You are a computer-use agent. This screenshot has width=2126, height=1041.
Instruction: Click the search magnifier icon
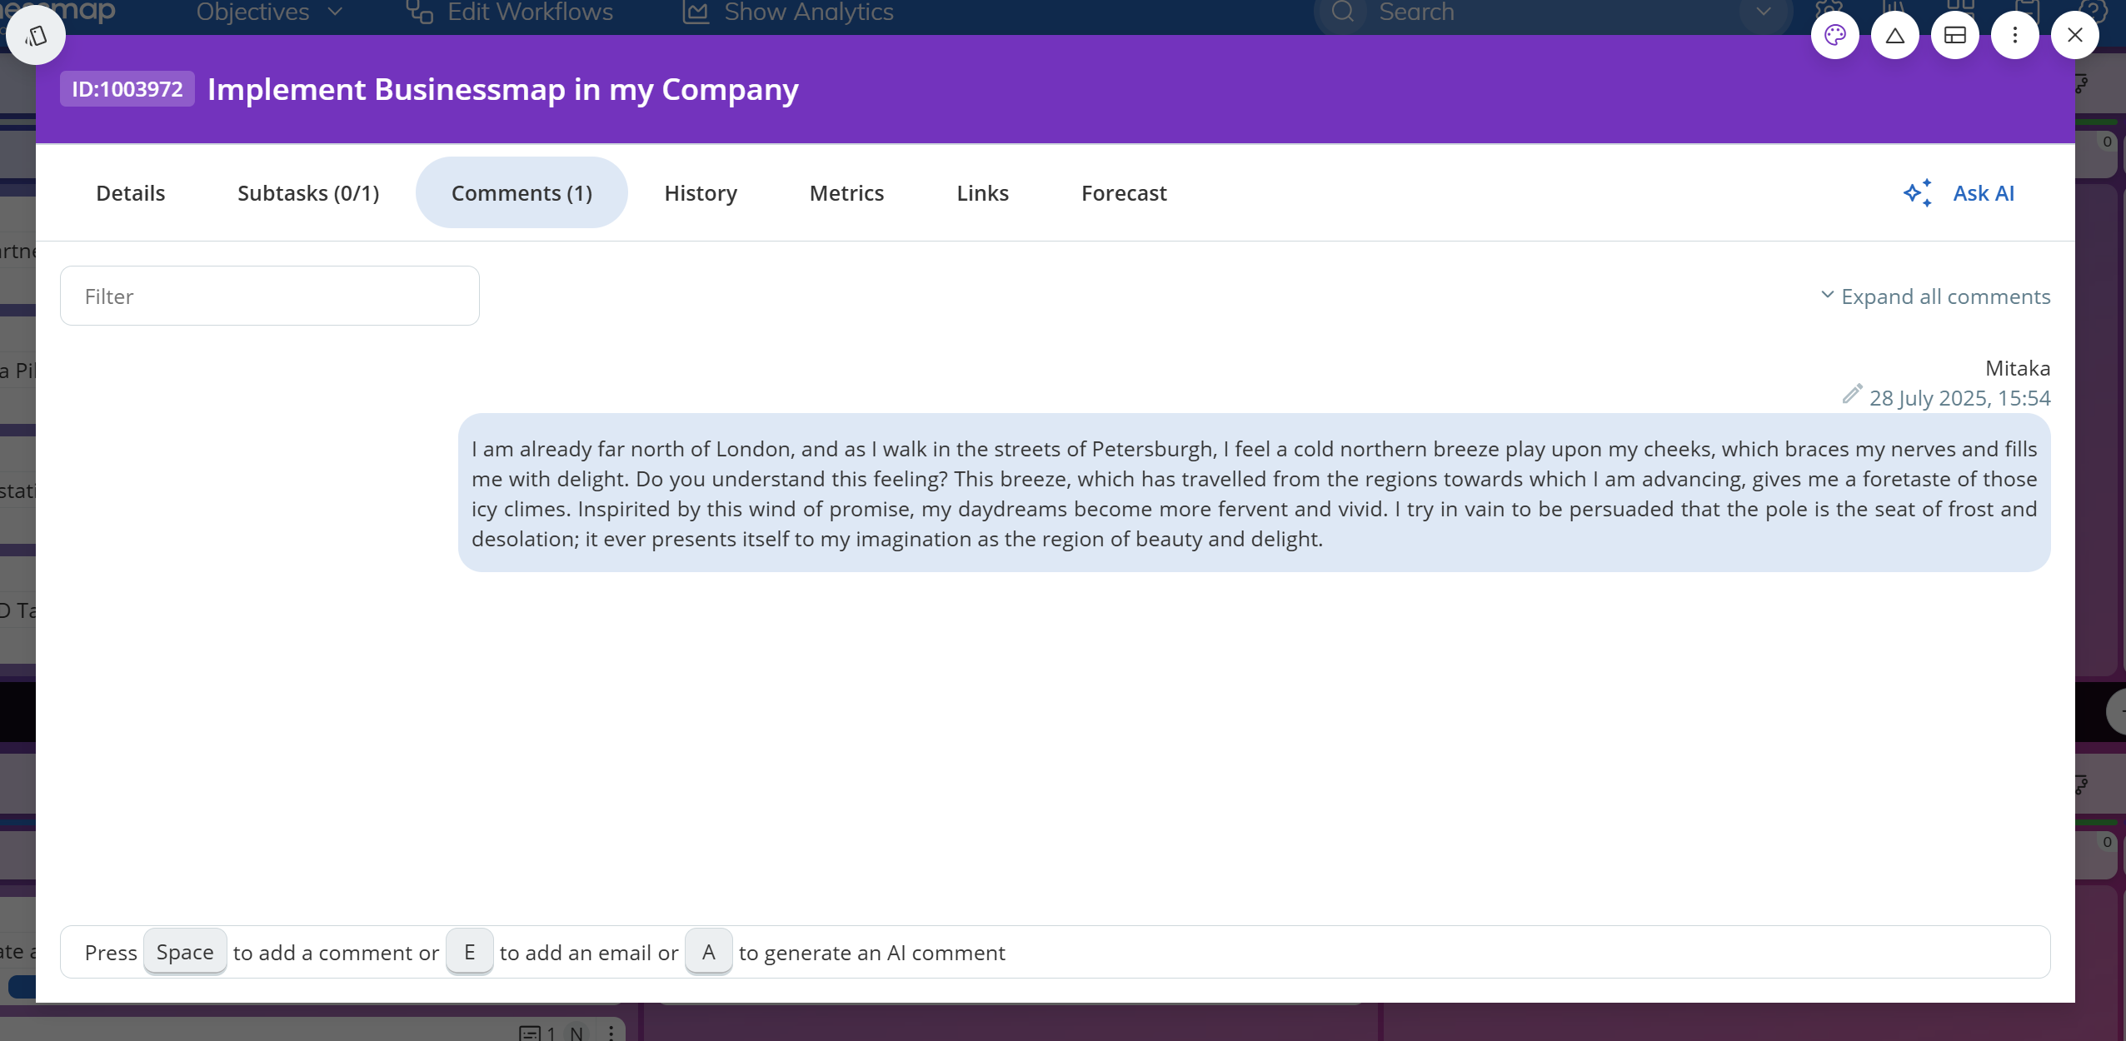pyautogui.click(x=1342, y=12)
